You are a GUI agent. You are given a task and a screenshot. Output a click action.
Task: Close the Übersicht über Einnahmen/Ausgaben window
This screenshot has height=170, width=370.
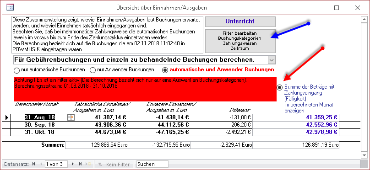coord(357,8)
